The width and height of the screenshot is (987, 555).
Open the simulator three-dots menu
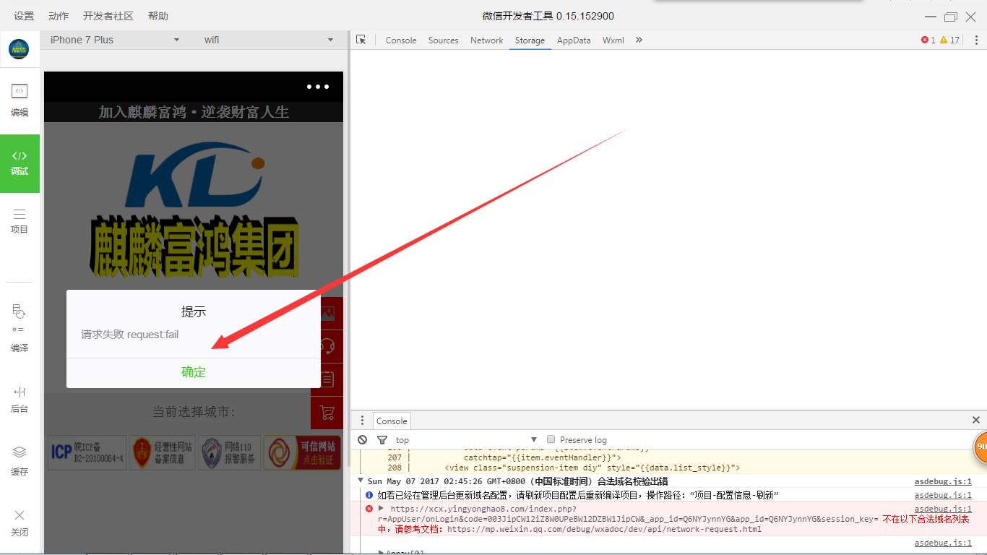[318, 87]
